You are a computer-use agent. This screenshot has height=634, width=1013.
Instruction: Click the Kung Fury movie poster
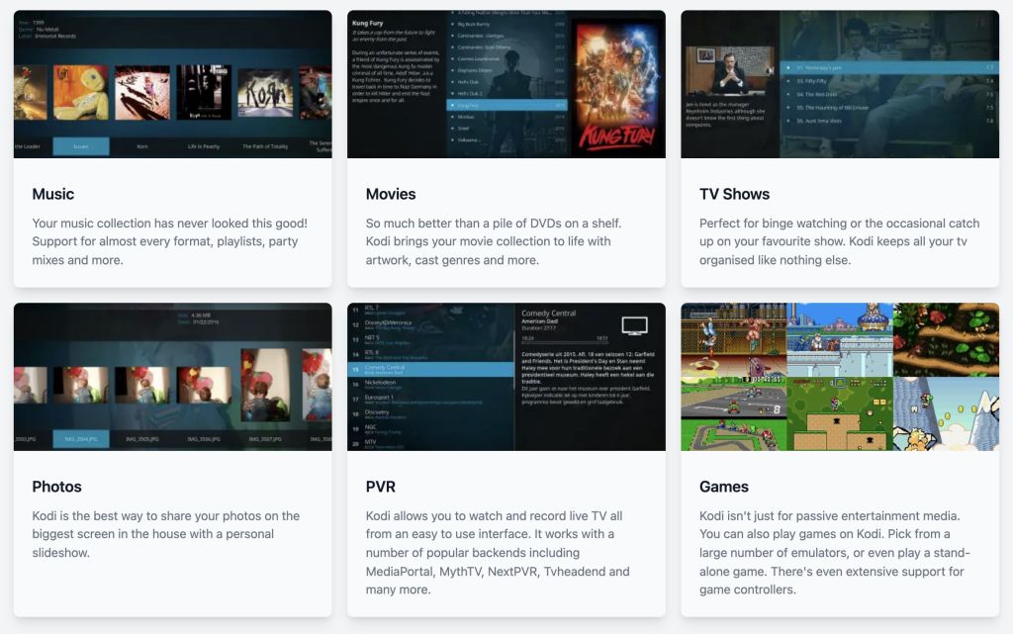click(x=616, y=86)
